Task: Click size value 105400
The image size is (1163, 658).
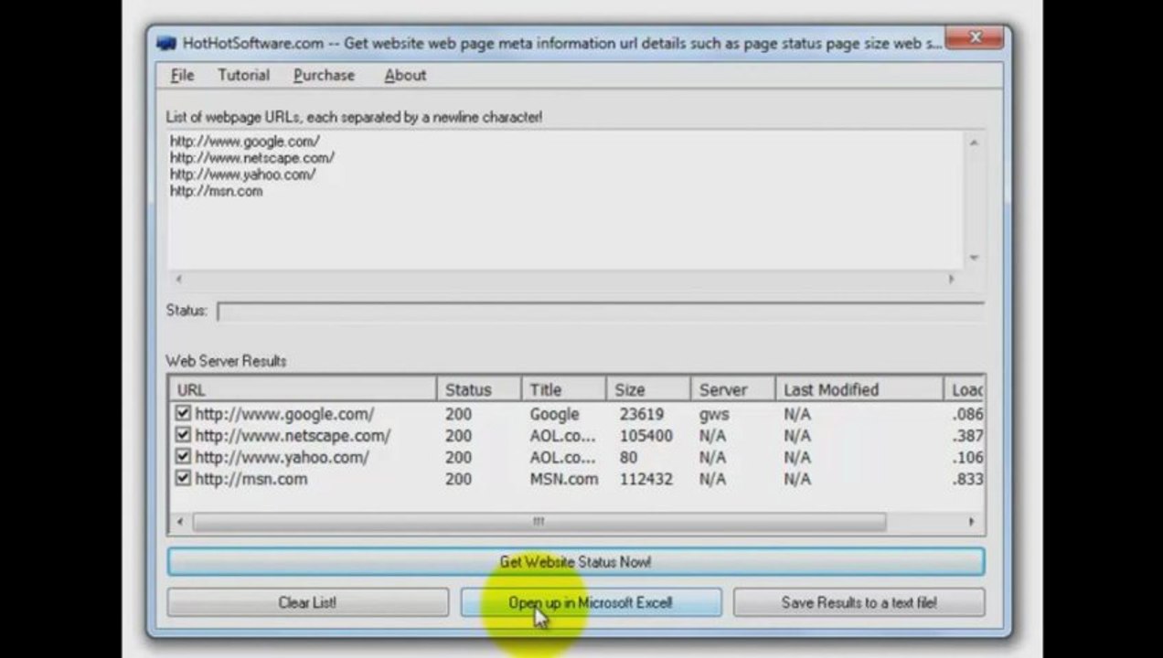Action: tap(646, 436)
